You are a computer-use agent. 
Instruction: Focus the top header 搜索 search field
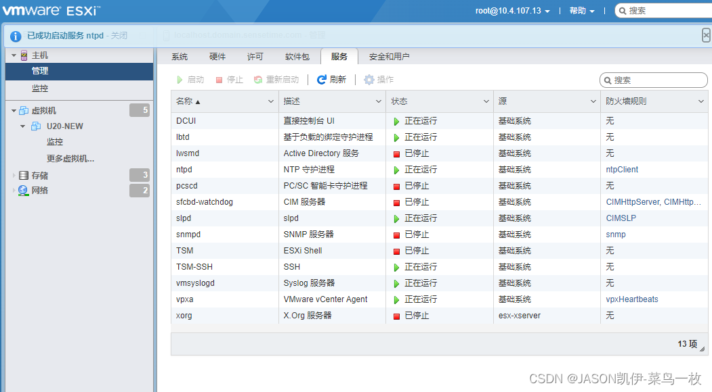point(665,10)
